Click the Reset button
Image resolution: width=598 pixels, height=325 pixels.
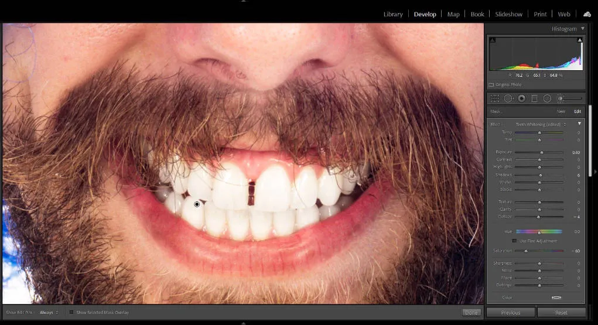point(561,312)
